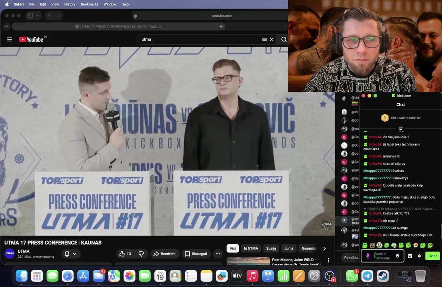Click the Kick chat vertical scrollbar
Screen dimensions: 442x287
tap(441, 231)
